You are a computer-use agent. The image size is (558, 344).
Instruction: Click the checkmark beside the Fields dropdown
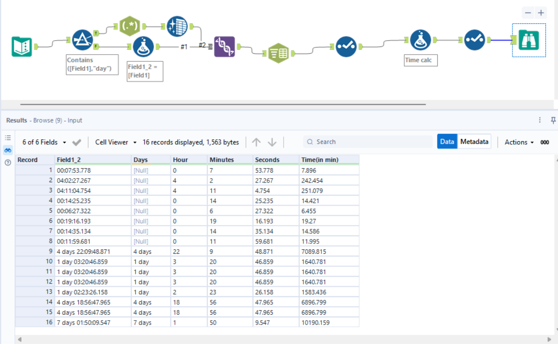point(76,141)
